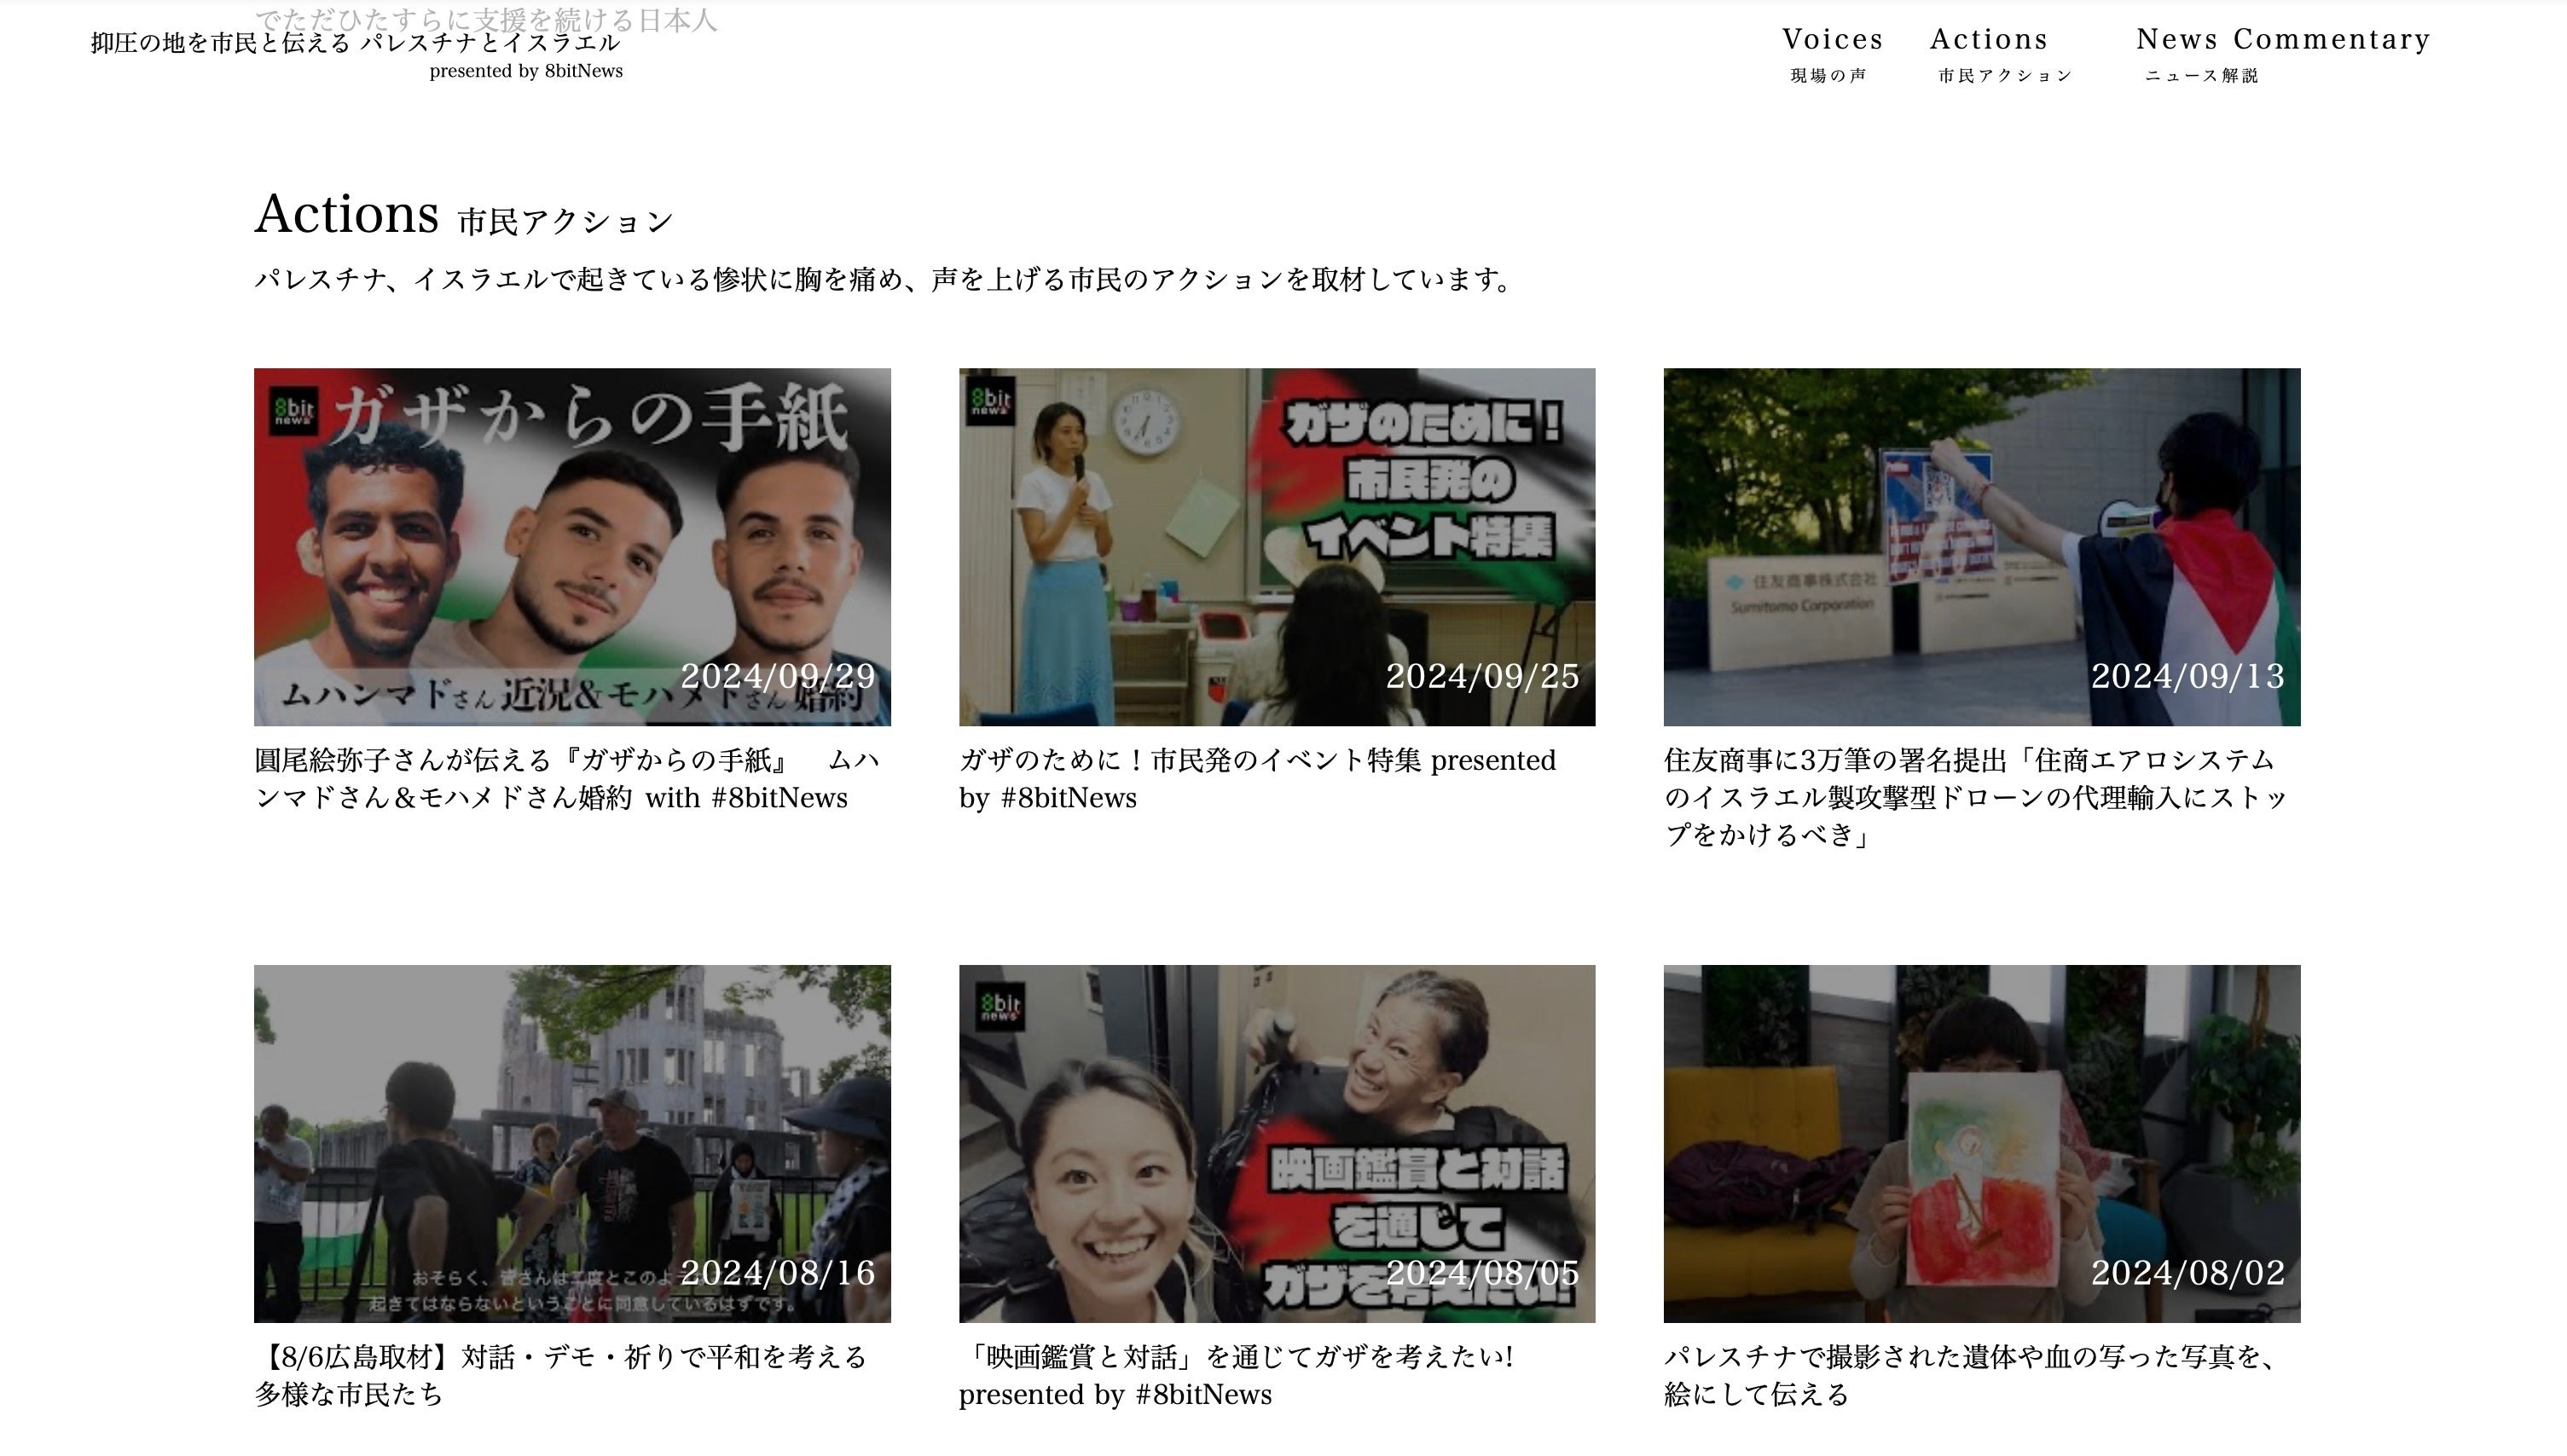Click the 8bit news logo on 映画鑑賞 image
Viewport: 2567px width, 1456px height.
tap(999, 1006)
